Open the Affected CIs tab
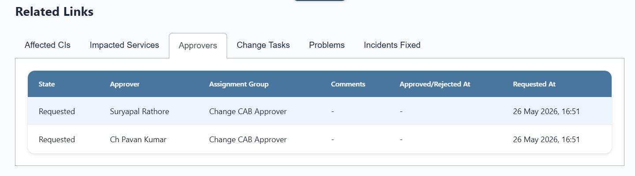This screenshot has width=635, height=176. pos(48,45)
